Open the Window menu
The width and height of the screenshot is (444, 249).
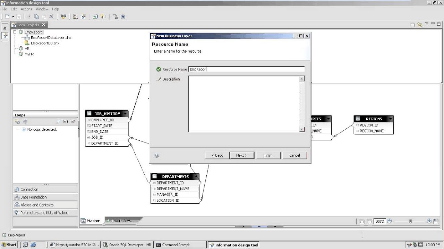pyautogui.click(x=42, y=9)
